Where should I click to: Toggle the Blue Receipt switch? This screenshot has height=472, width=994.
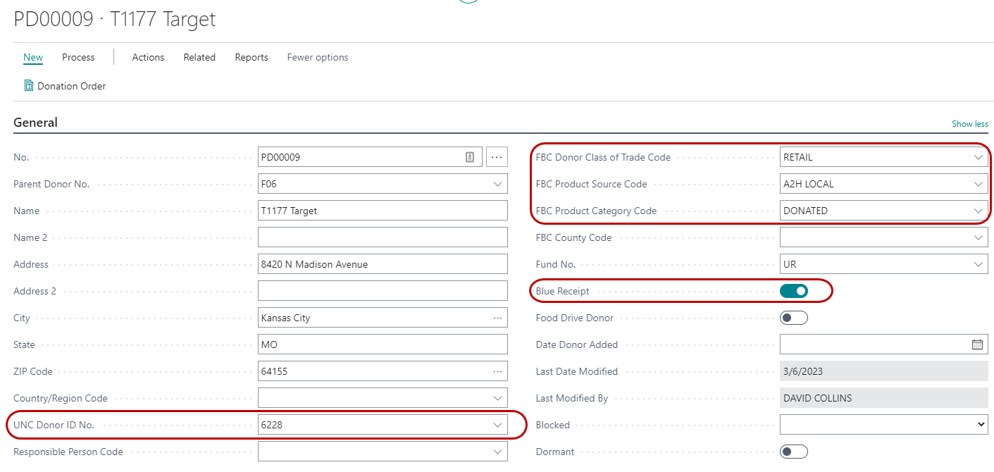(x=794, y=291)
